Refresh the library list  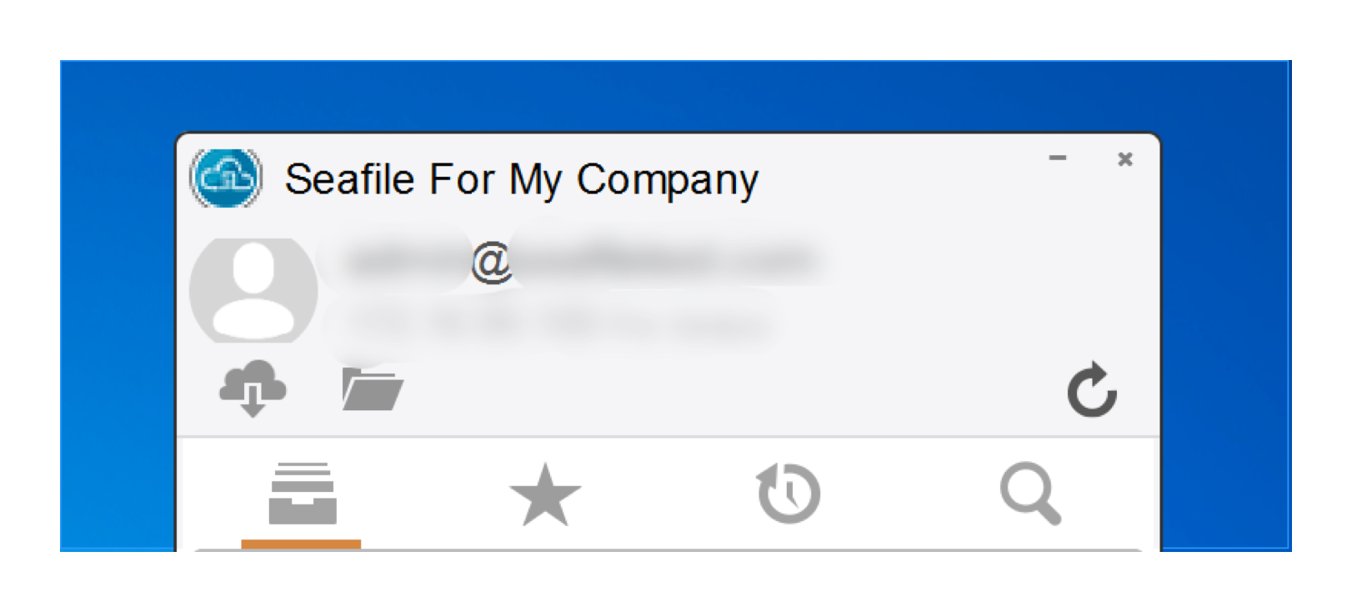point(1092,389)
